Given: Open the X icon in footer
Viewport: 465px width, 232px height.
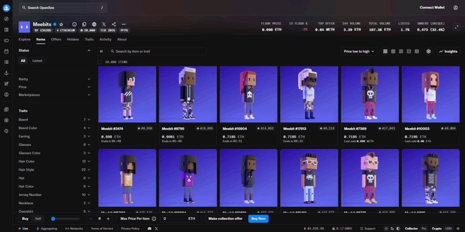Looking at the screenshot, I should pos(157,228).
